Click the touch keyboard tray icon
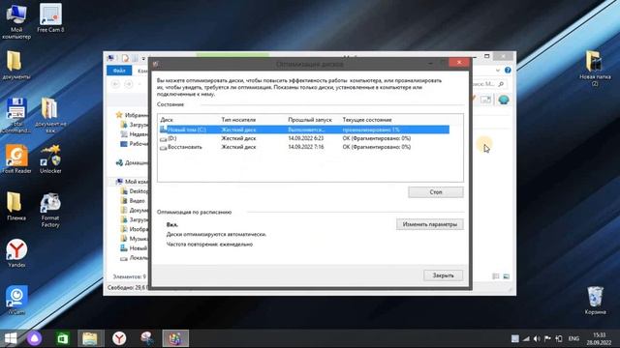This screenshot has width=620, height=348. [514, 338]
